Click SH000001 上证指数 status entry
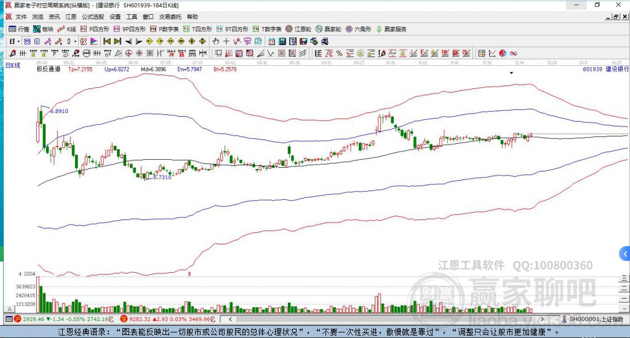This screenshot has height=338, width=630. tap(593, 319)
